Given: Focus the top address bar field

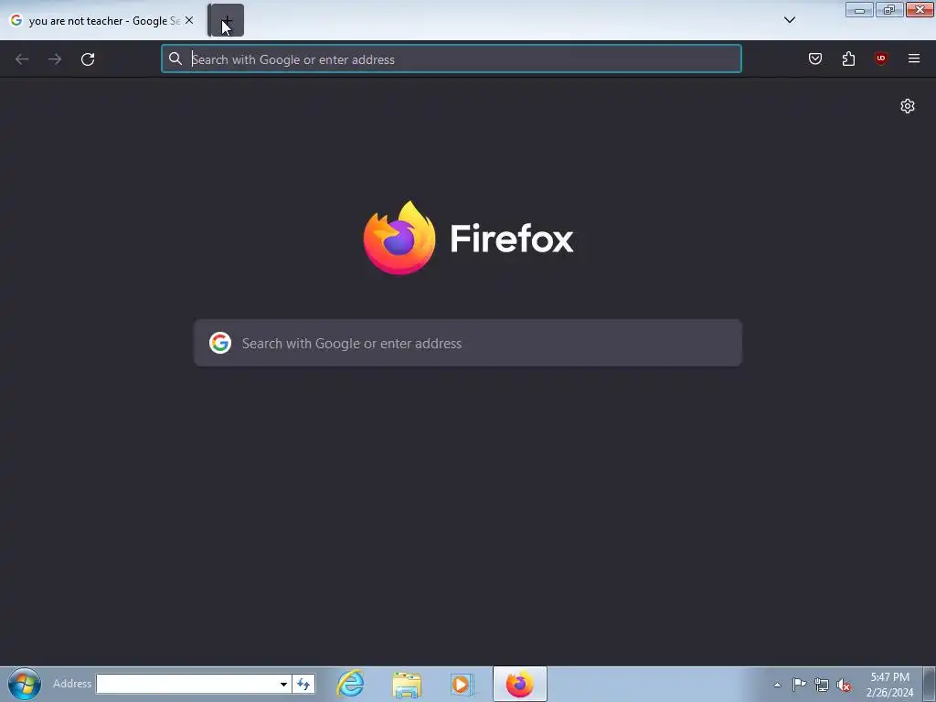Looking at the screenshot, I should click(452, 59).
